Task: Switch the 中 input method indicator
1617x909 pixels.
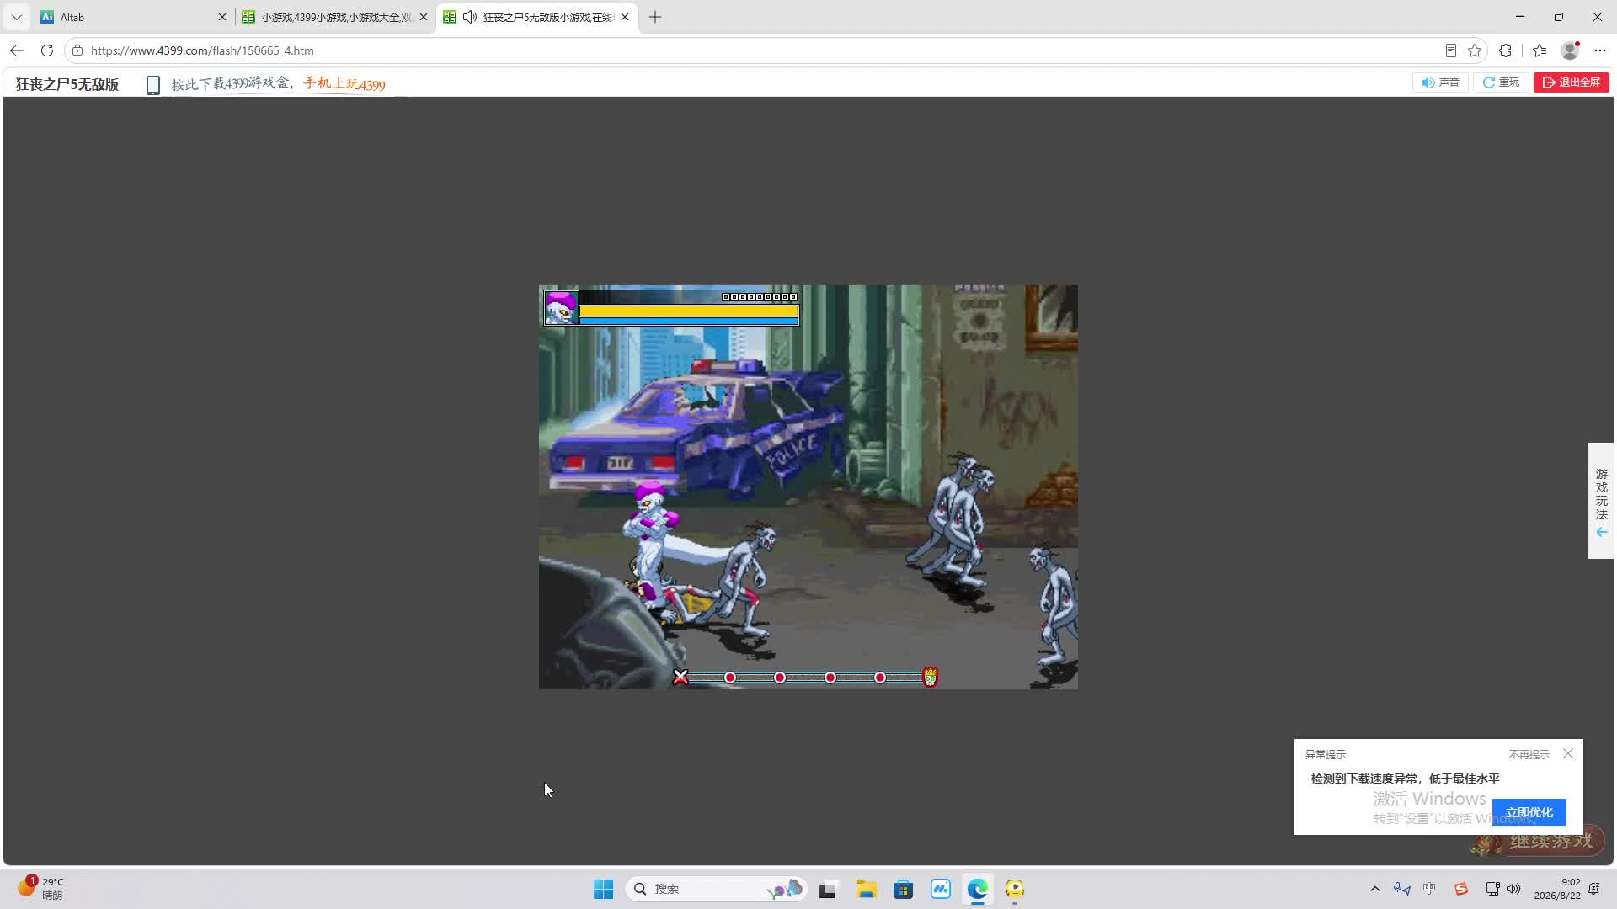Action: point(1429,889)
